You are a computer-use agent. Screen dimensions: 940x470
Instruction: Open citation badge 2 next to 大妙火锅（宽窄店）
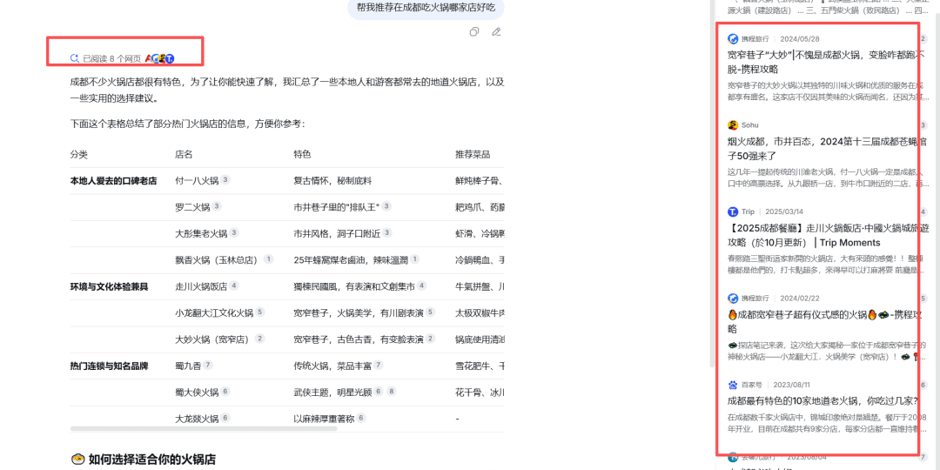point(259,339)
